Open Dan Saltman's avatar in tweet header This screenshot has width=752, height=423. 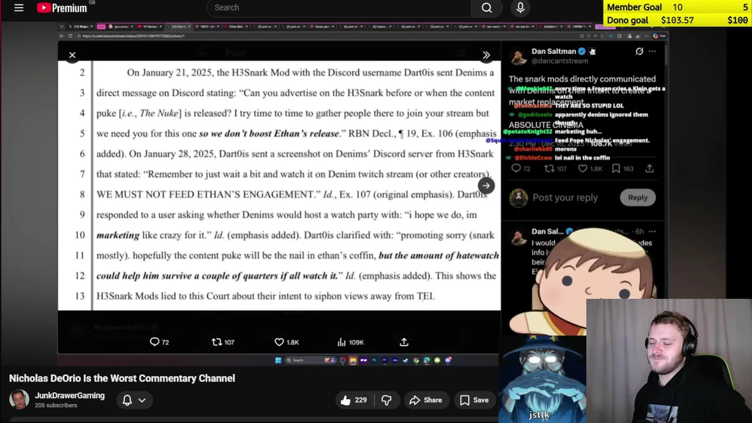pyautogui.click(x=519, y=56)
